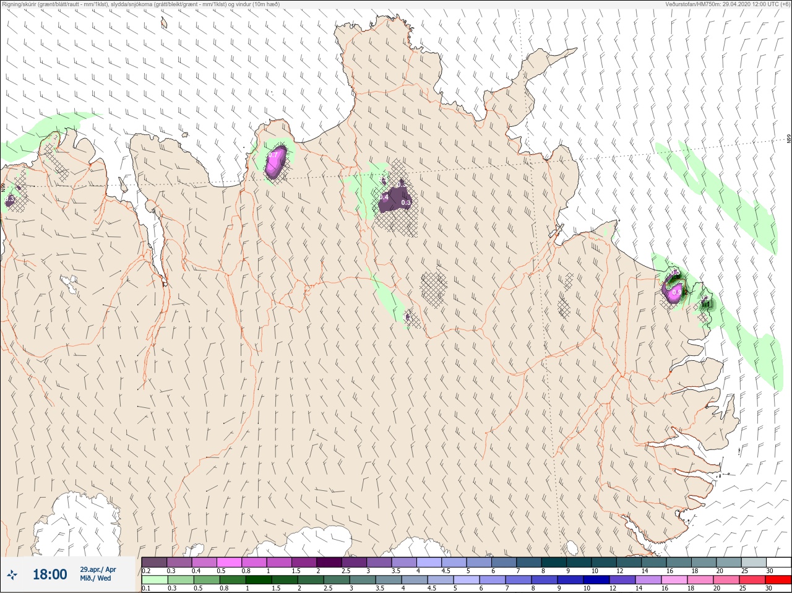Pick the lavender 4 swatch in upper legend row

pos(430,562)
